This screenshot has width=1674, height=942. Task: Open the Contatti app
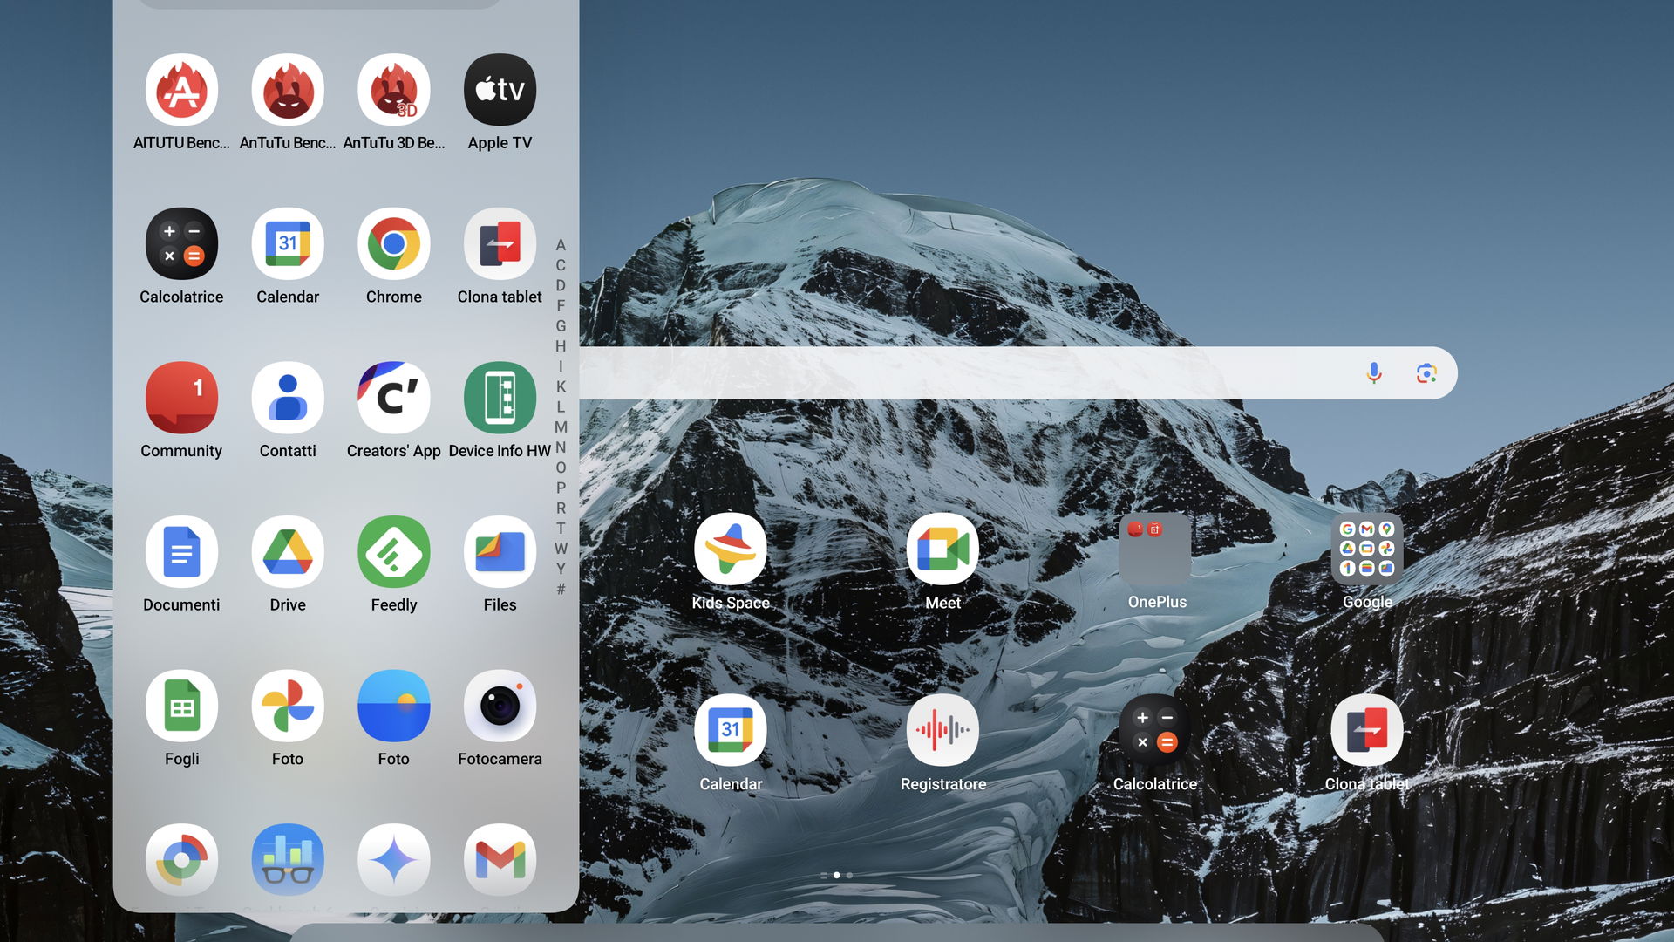click(288, 398)
